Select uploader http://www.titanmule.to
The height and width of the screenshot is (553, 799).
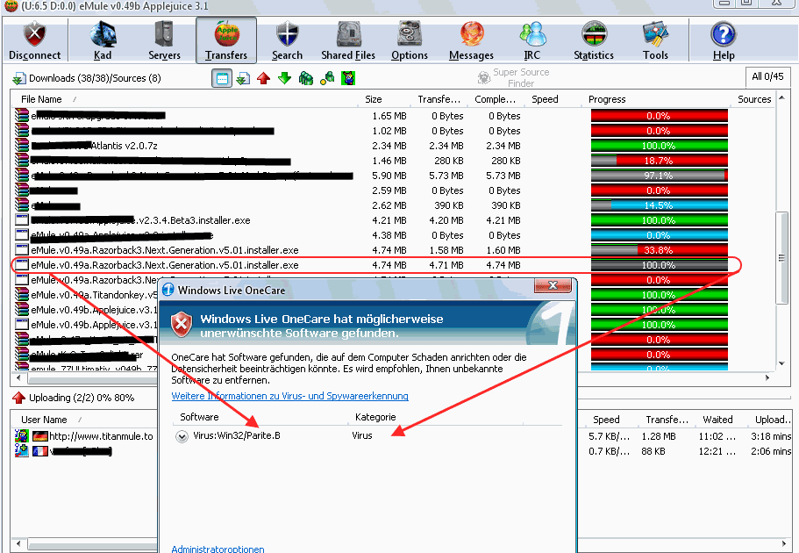[x=101, y=436]
